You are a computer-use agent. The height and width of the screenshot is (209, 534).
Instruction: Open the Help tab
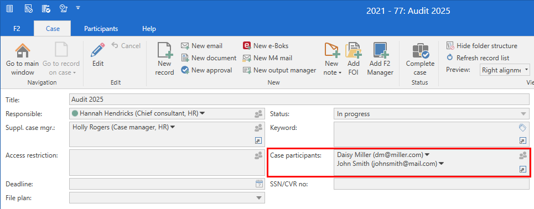coord(149,29)
